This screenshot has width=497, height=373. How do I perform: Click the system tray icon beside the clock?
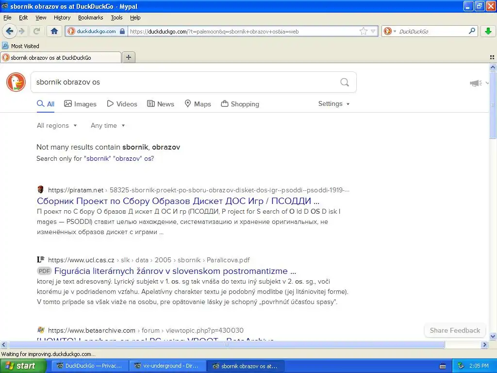pos(461,366)
